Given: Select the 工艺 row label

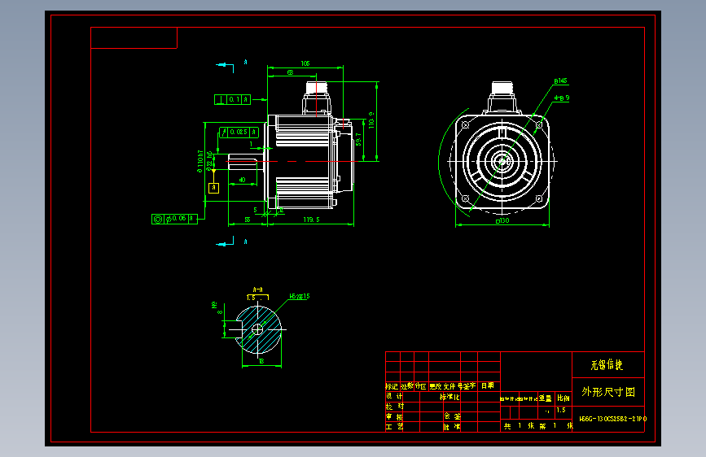Looking at the screenshot, I should 394,426.
